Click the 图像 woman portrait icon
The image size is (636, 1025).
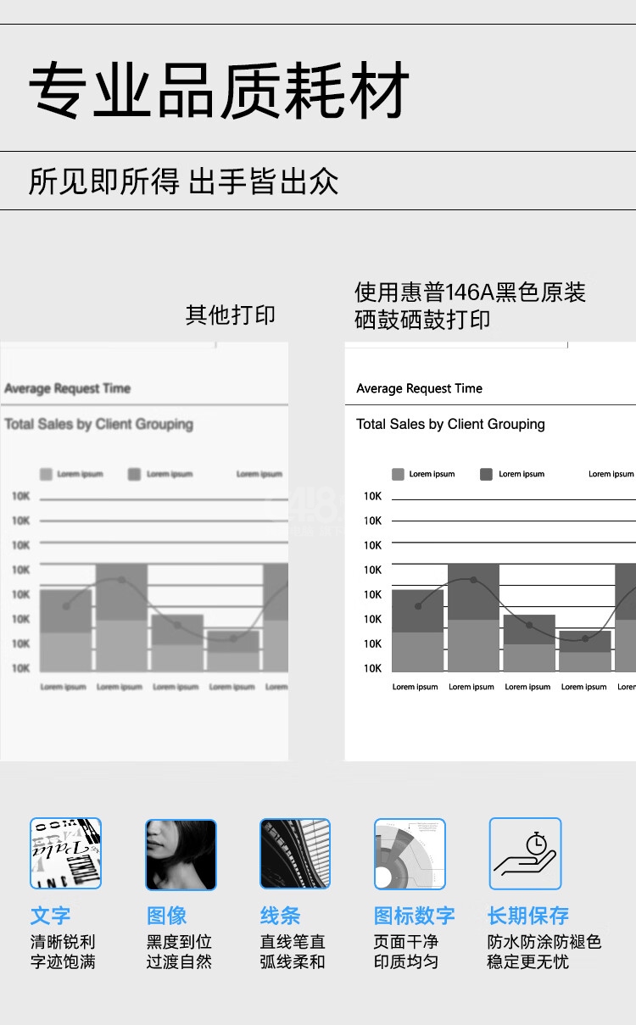[181, 854]
